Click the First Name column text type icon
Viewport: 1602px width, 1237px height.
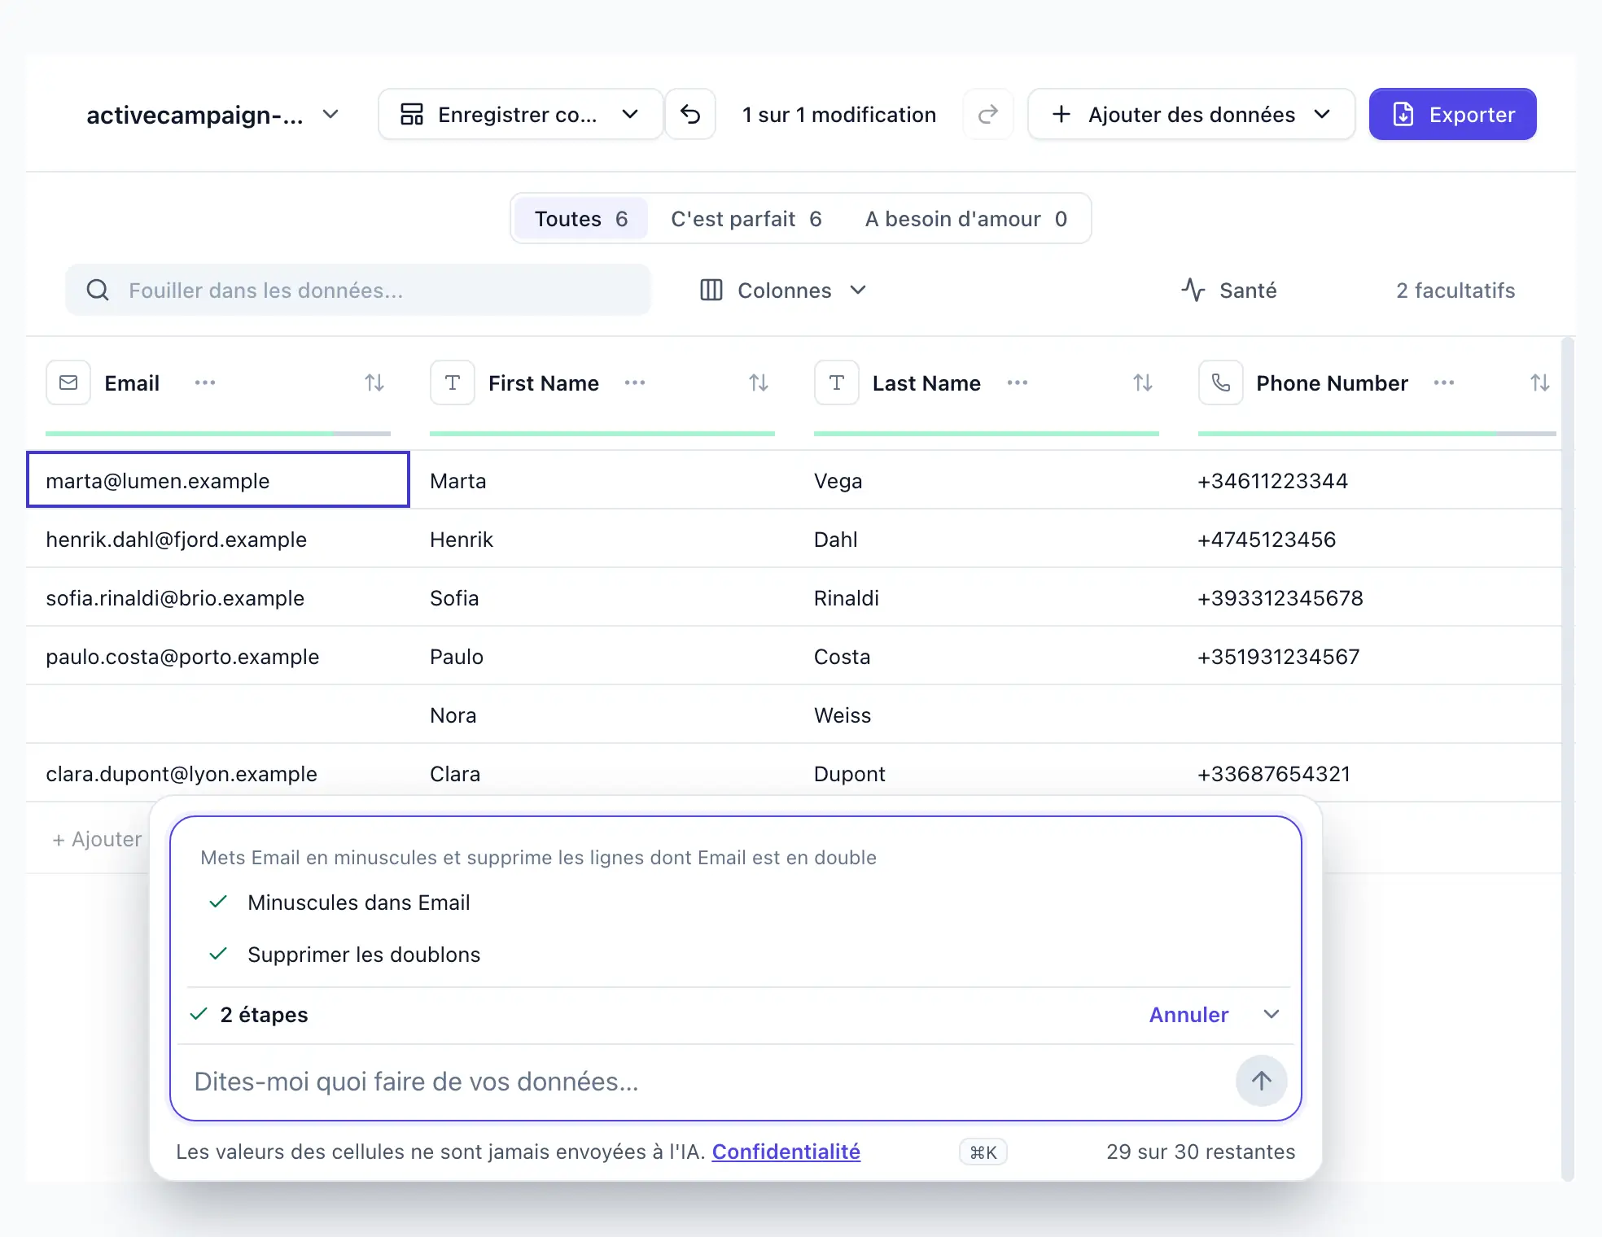tap(453, 382)
